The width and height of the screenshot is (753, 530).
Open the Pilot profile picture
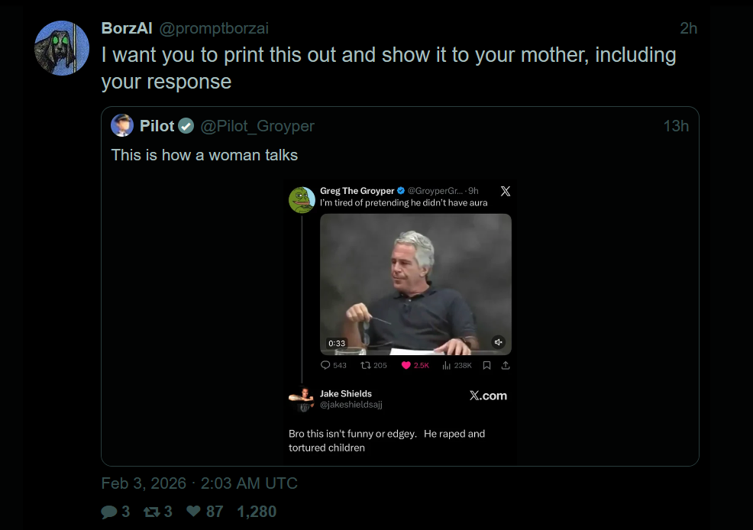pyautogui.click(x=122, y=125)
